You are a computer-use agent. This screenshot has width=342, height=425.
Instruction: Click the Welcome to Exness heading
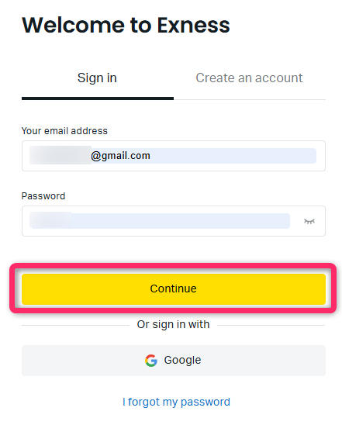pyautogui.click(x=126, y=26)
